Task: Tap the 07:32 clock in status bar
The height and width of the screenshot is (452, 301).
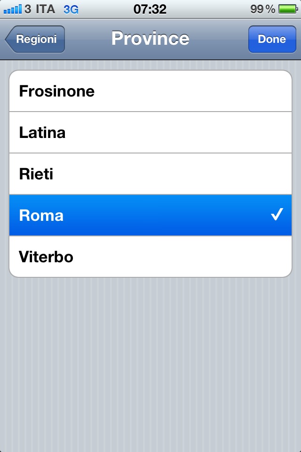Action: pyautogui.click(x=150, y=9)
